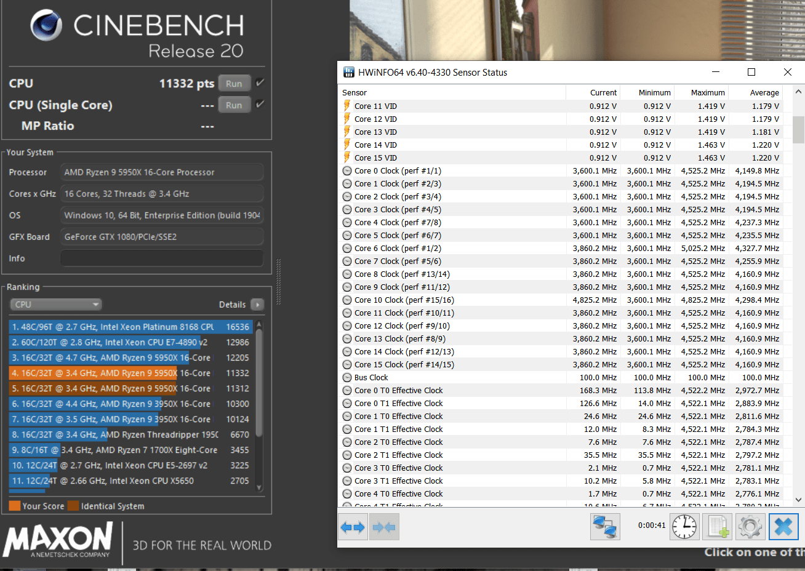Click the HWiNFO clock reset timer icon

pyautogui.click(x=684, y=527)
